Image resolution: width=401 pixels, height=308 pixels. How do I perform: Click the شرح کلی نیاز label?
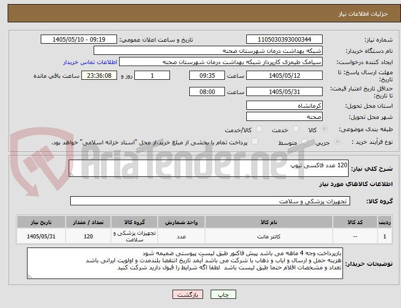coord(371,169)
